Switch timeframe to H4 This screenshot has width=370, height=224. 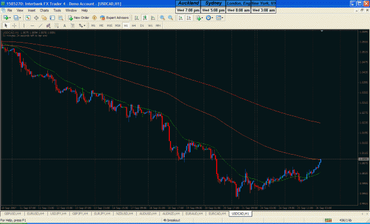point(134,25)
